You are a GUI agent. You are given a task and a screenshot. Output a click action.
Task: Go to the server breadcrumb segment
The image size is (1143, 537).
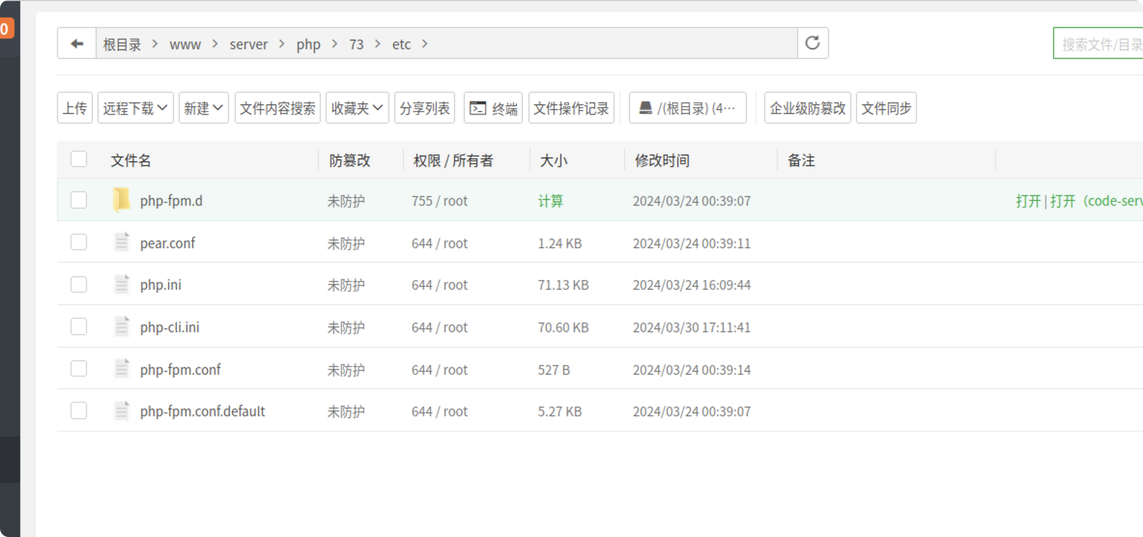tap(248, 44)
